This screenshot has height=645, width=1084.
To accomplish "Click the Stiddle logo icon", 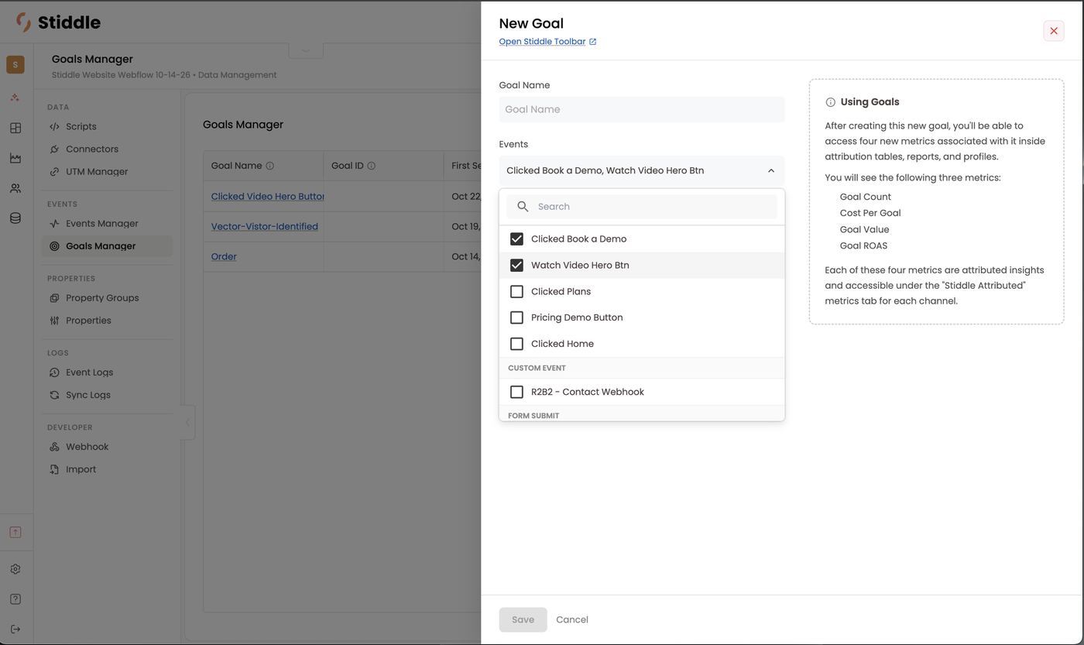I will point(24,22).
